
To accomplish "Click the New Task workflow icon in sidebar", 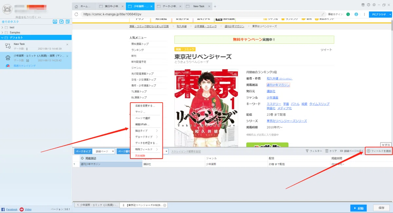I will 8,46.
